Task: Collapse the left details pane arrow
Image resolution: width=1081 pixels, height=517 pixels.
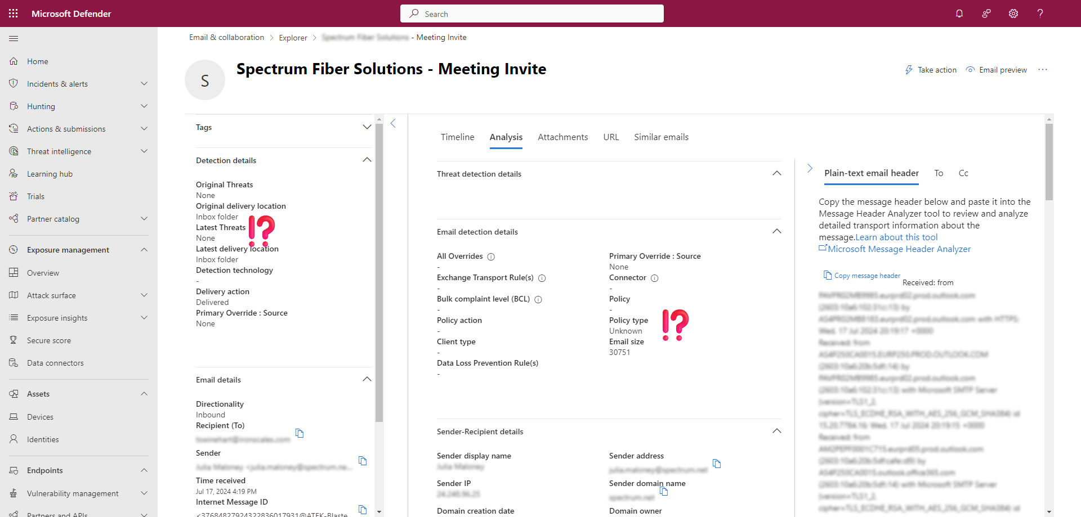Action: 393,123
